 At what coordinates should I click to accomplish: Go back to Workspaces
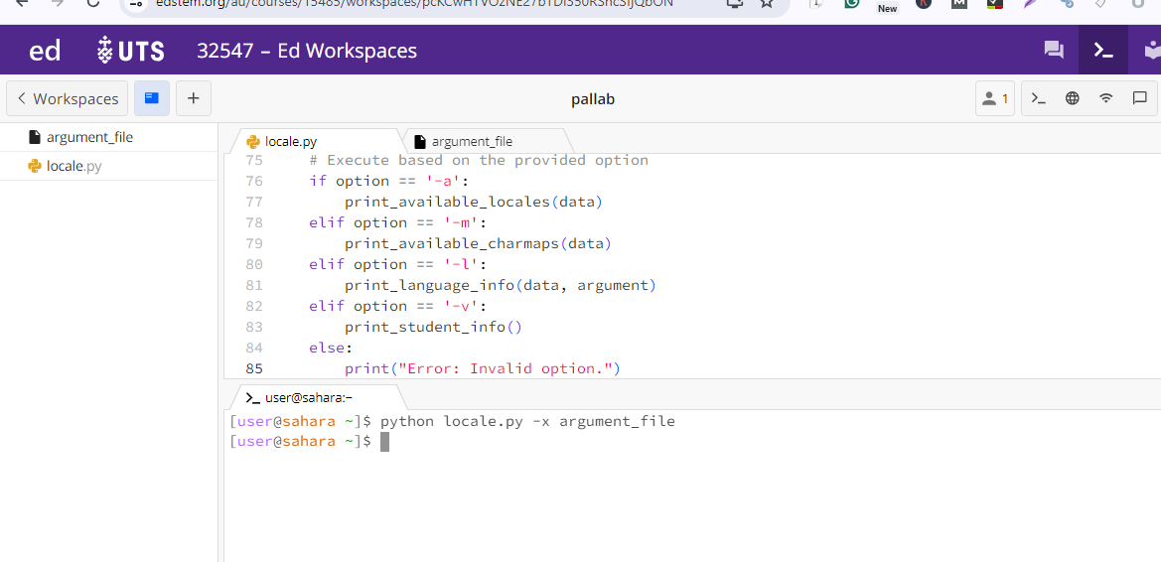pyautogui.click(x=68, y=98)
